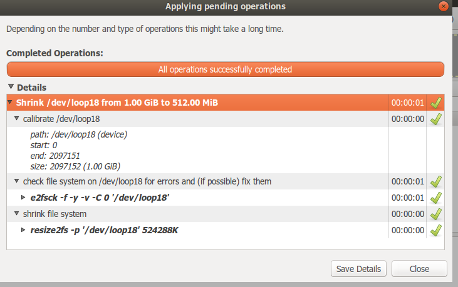Click the 00:00:01 time of Shrink row
458x287 pixels.
(407, 103)
